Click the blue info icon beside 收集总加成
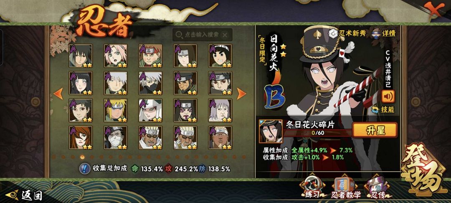451x203 pixels. [x=84, y=169]
